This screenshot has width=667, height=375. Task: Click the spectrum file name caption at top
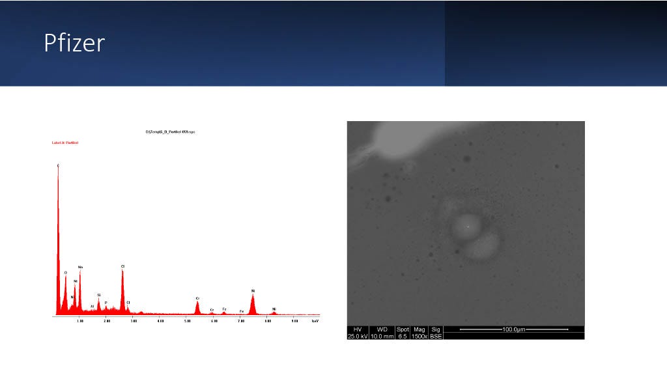click(x=170, y=132)
